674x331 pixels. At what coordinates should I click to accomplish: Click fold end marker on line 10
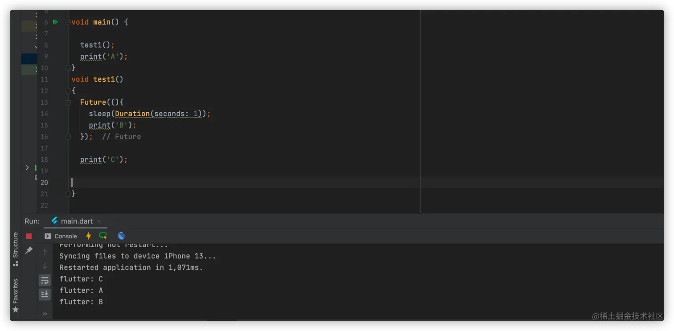click(68, 68)
